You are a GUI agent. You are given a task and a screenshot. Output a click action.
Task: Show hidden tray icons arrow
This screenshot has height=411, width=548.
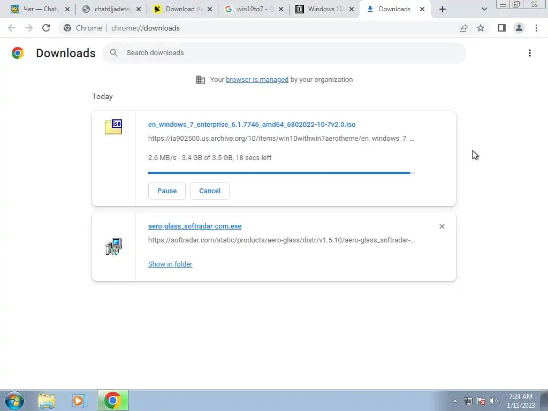455,401
